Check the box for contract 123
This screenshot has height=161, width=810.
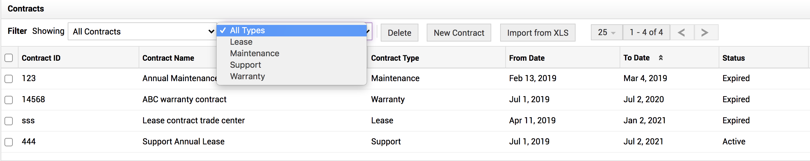pos(9,79)
